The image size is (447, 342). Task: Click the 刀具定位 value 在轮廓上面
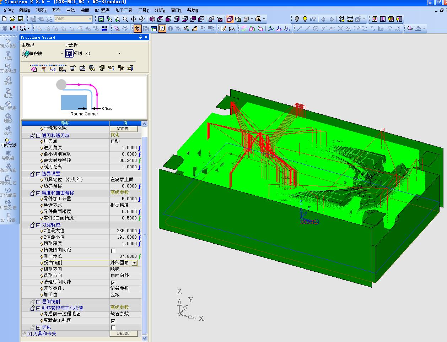click(122, 180)
